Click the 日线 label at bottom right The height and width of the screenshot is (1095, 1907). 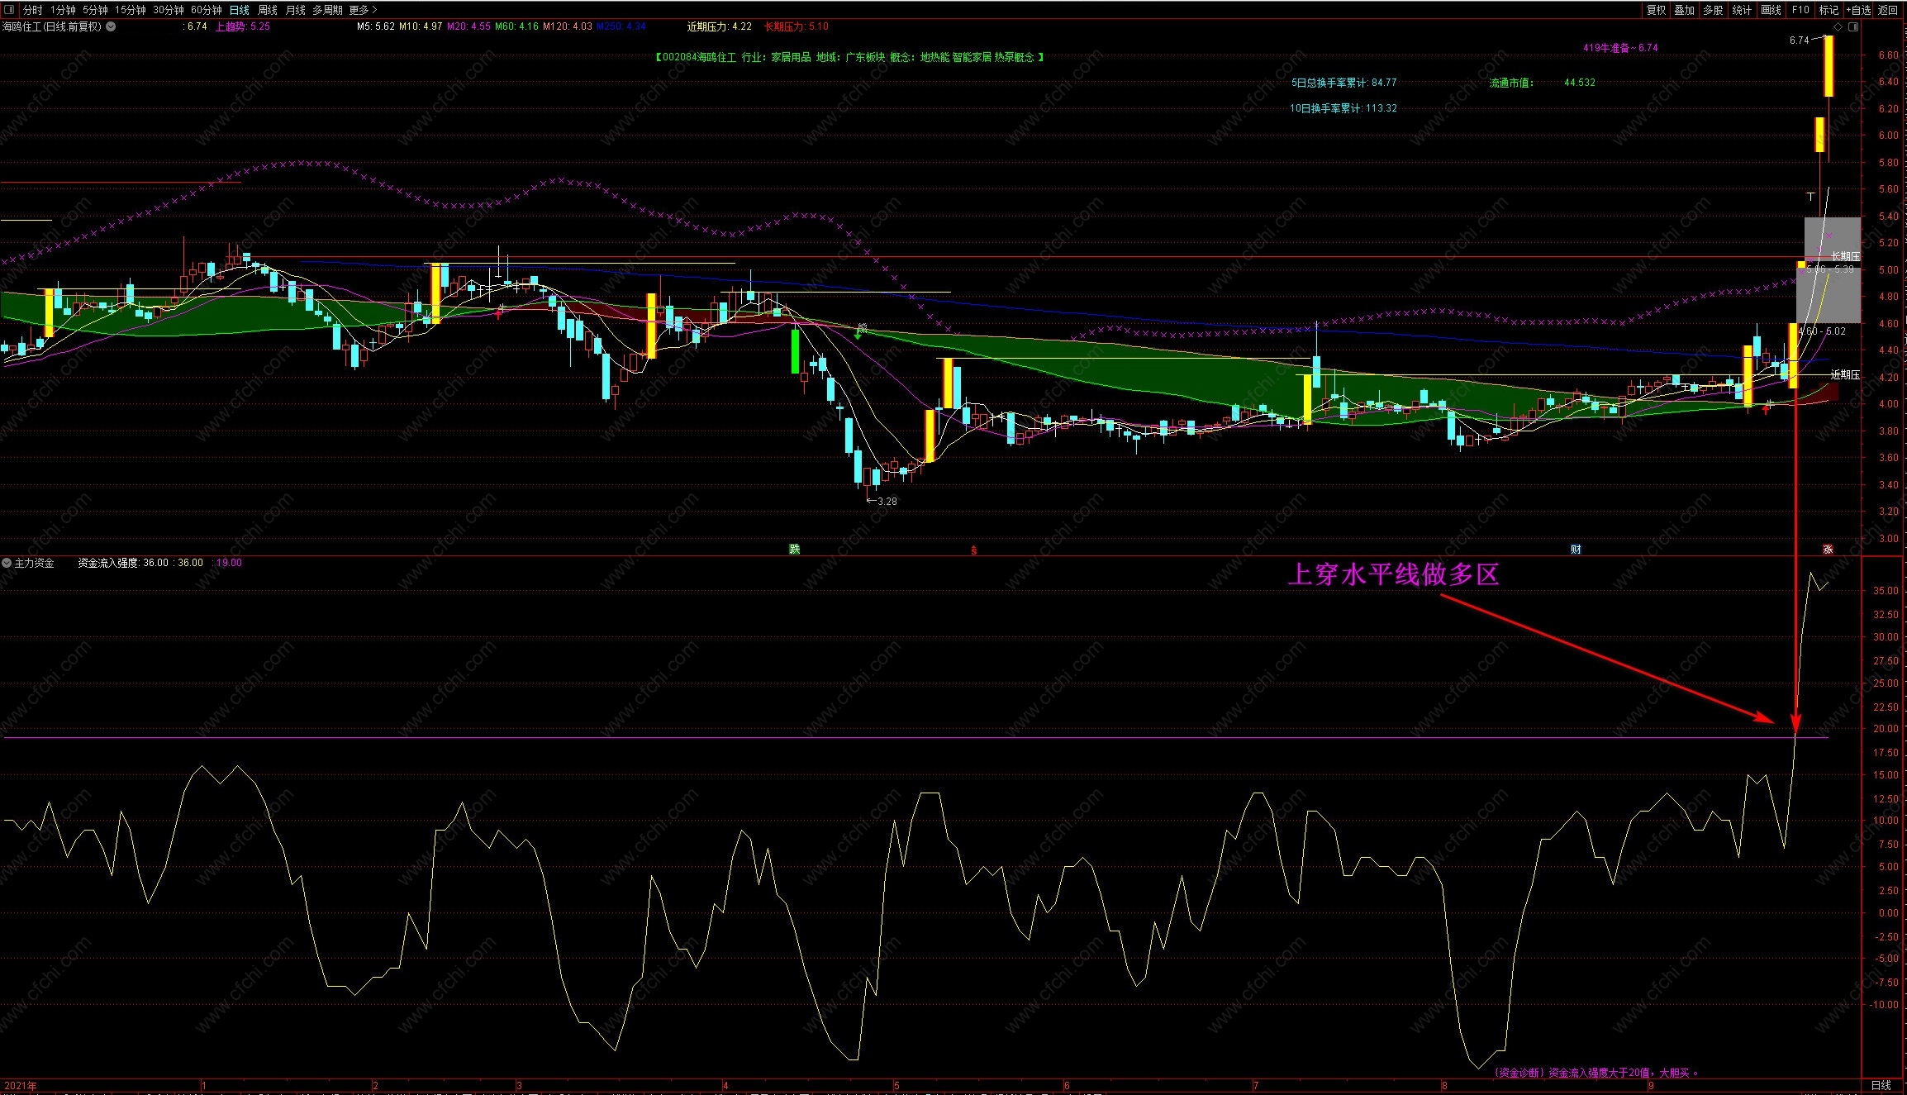pos(1881,1085)
